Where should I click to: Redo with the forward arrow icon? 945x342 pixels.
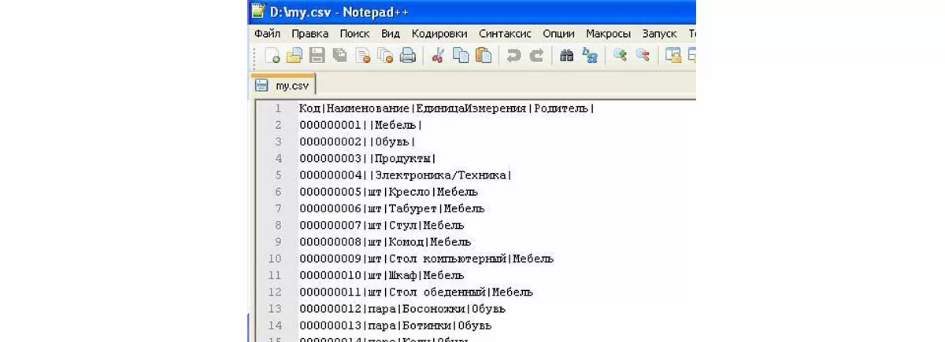[x=536, y=56]
